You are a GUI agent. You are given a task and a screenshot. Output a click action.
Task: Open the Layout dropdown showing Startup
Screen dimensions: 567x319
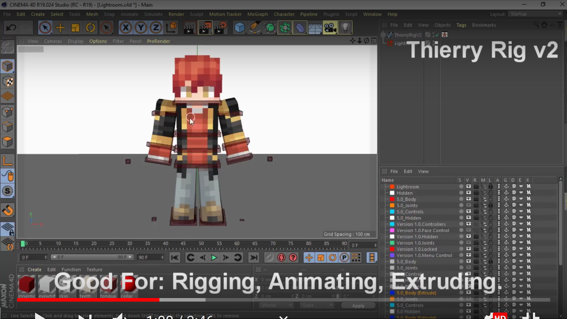[x=536, y=14]
